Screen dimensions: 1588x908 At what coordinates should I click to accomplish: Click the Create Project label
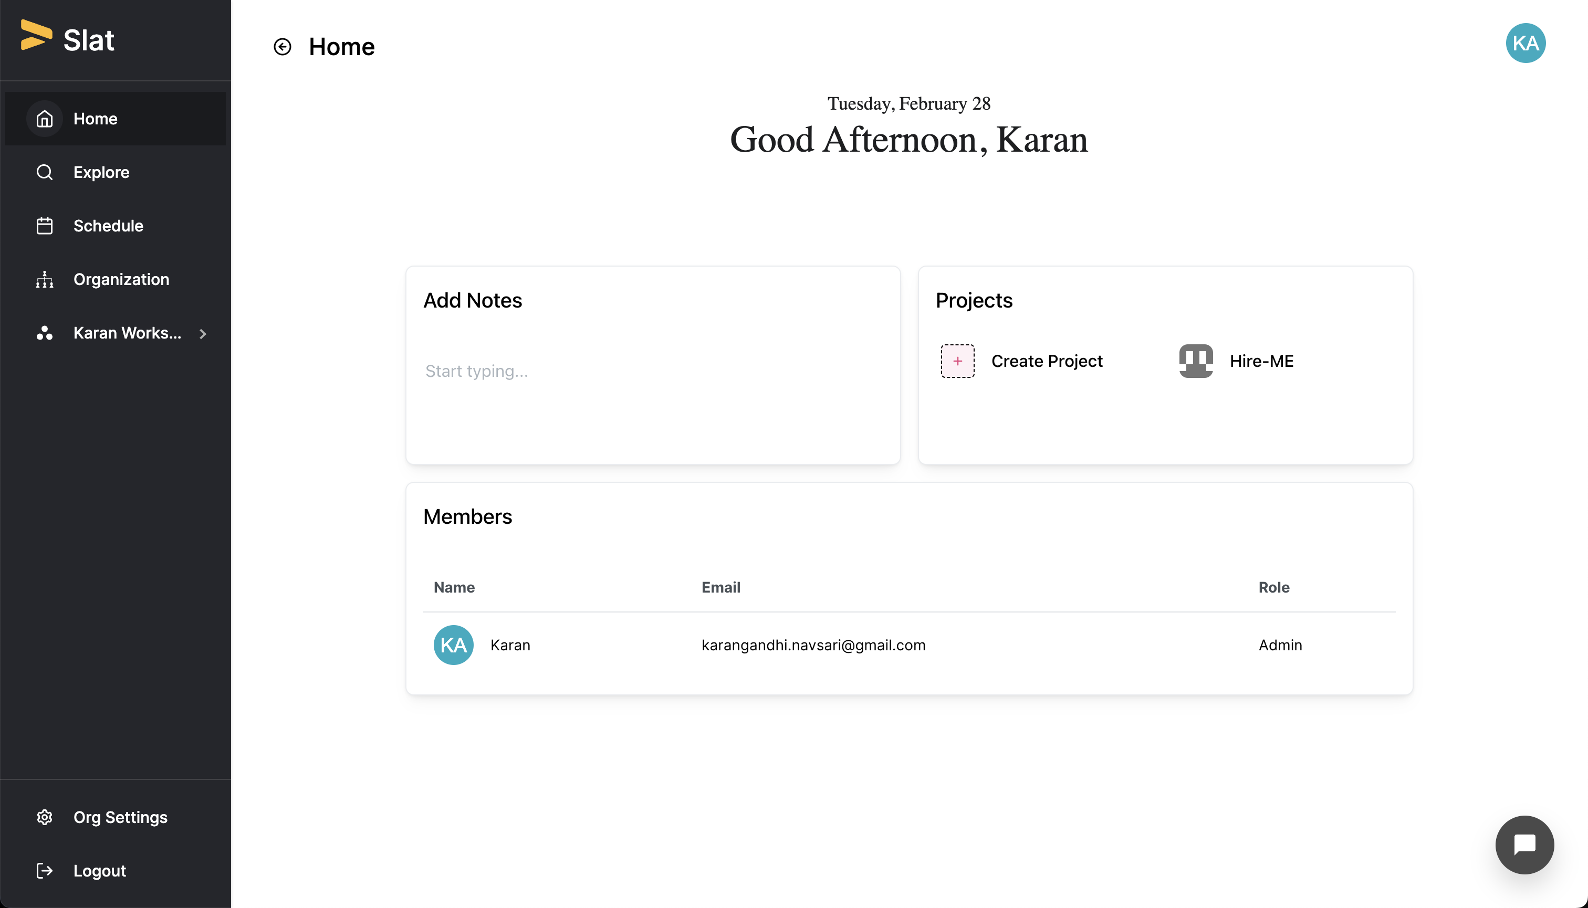(1047, 361)
